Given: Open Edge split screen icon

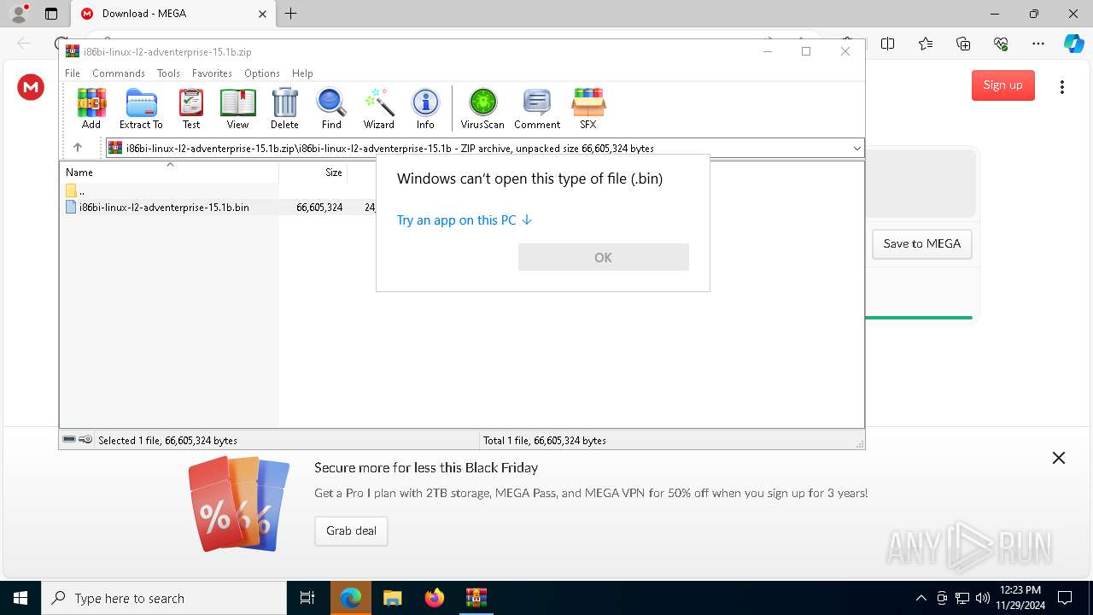Looking at the screenshot, I should [x=888, y=44].
